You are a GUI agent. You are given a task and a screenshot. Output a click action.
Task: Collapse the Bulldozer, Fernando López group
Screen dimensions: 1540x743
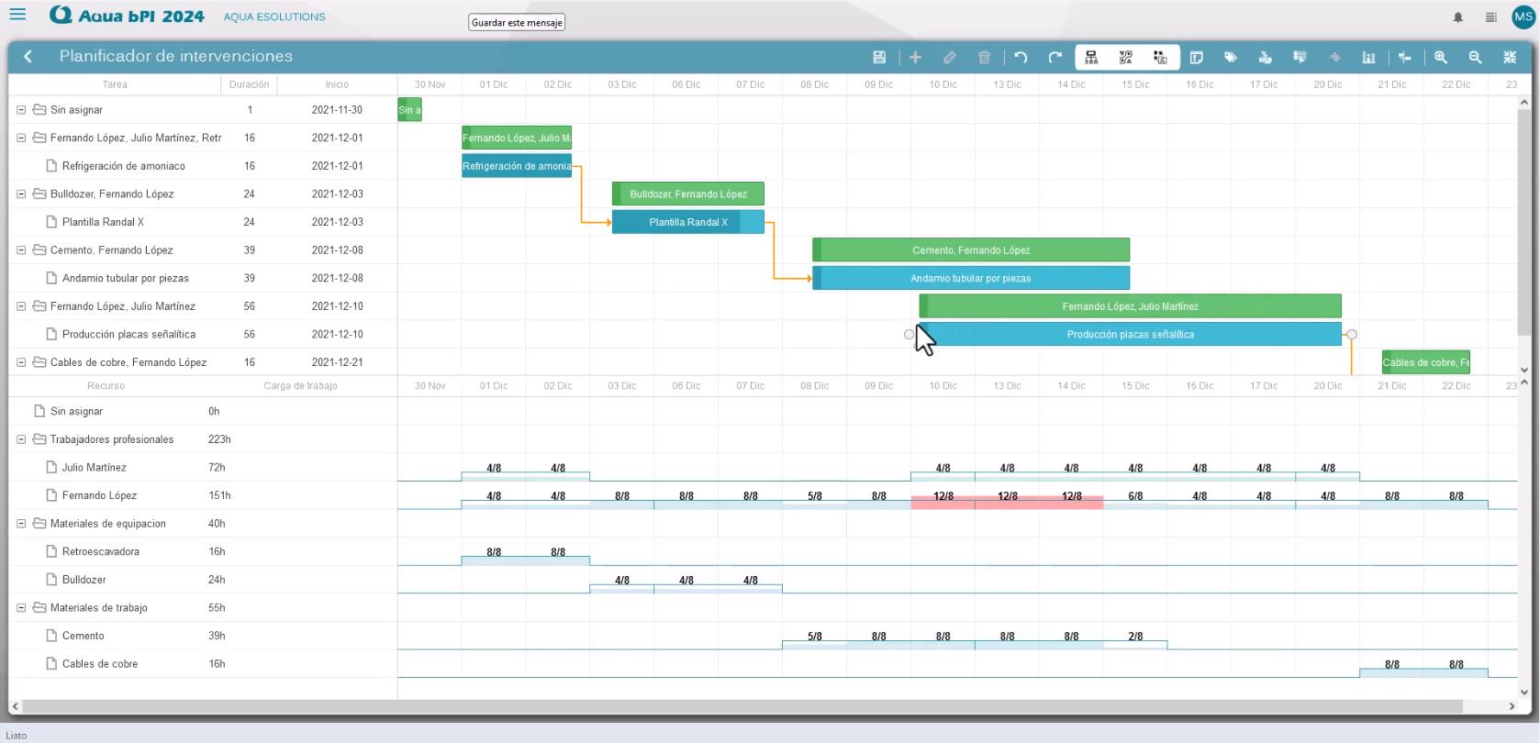point(21,194)
